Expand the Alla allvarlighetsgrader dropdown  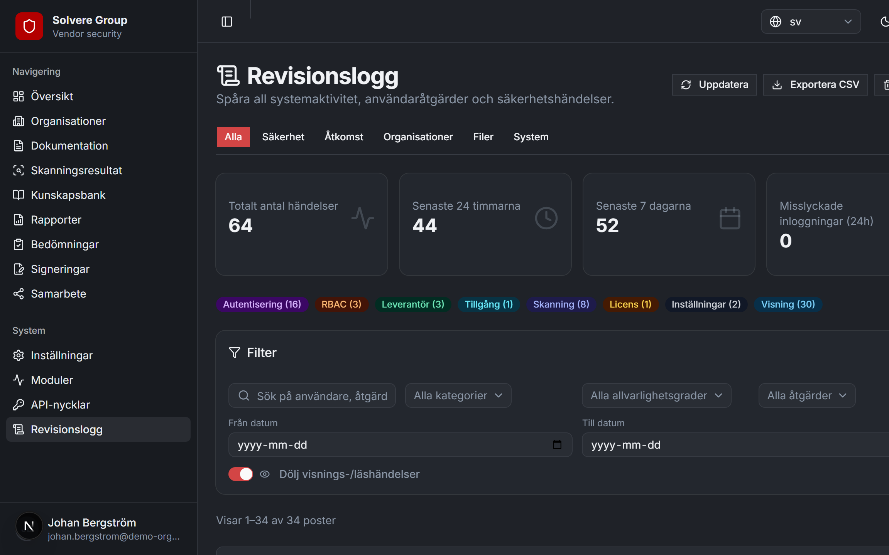656,395
